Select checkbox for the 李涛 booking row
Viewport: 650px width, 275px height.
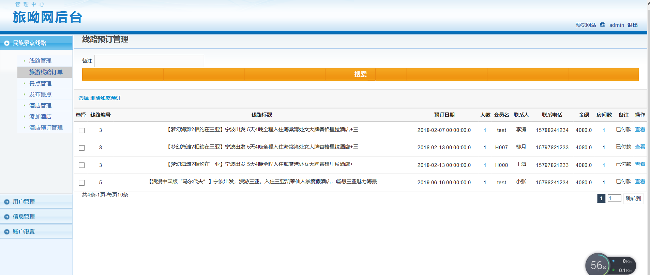(x=82, y=131)
